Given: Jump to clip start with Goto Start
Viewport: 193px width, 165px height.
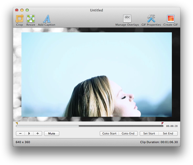Looking at the screenshot, I should [109, 133].
